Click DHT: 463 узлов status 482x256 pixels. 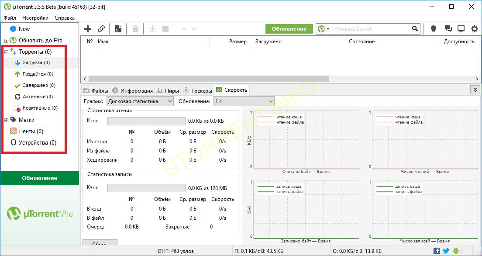(176, 251)
